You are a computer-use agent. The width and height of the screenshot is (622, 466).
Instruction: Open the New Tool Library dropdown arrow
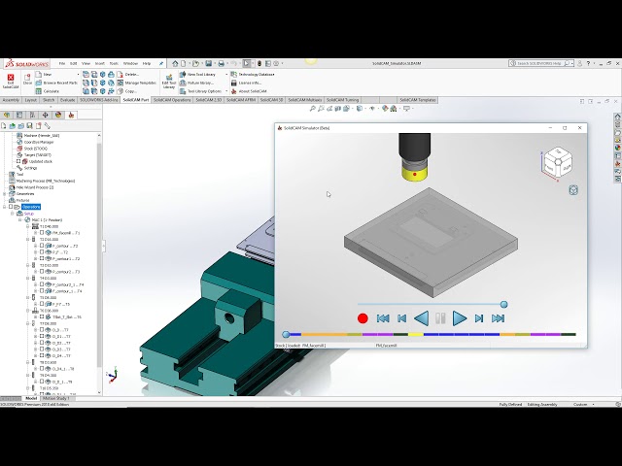click(x=226, y=75)
